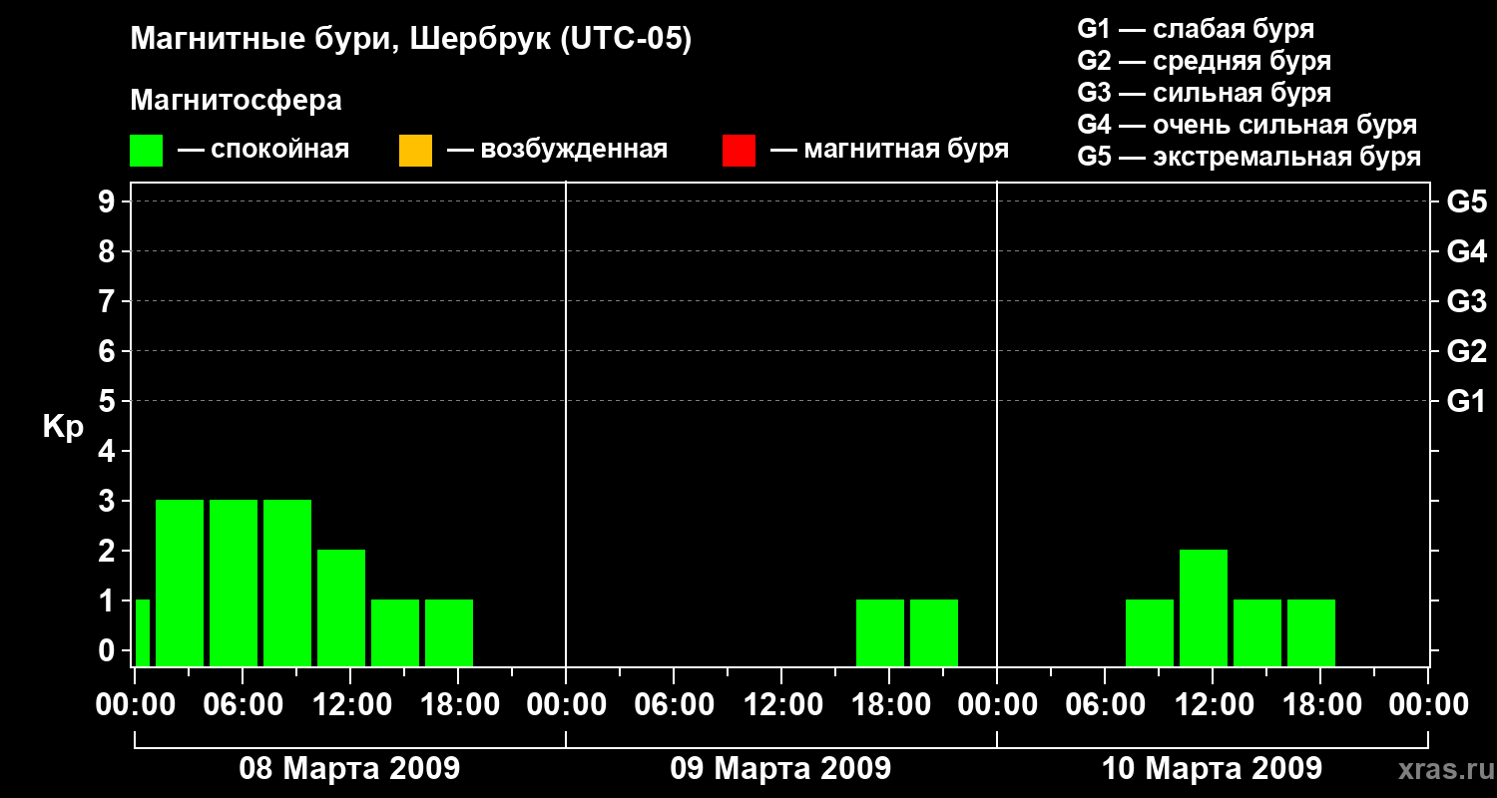The image size is (1497, 798).
Task: Click the 'спокойная' legend text
Action: click(280, 151)
